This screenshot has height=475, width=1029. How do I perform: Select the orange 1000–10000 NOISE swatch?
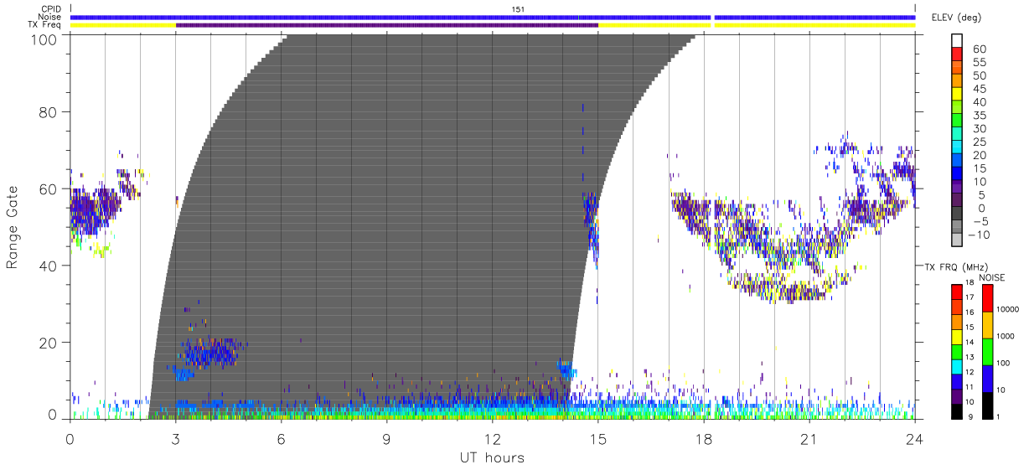987,325
